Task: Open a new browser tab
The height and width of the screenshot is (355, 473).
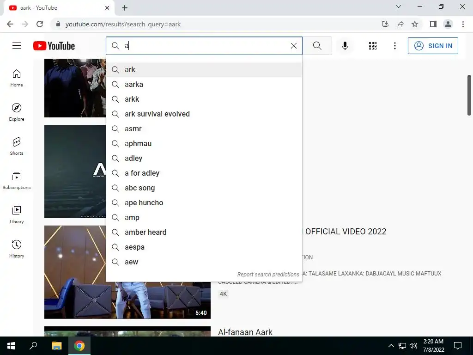Action: click(125, 8)
